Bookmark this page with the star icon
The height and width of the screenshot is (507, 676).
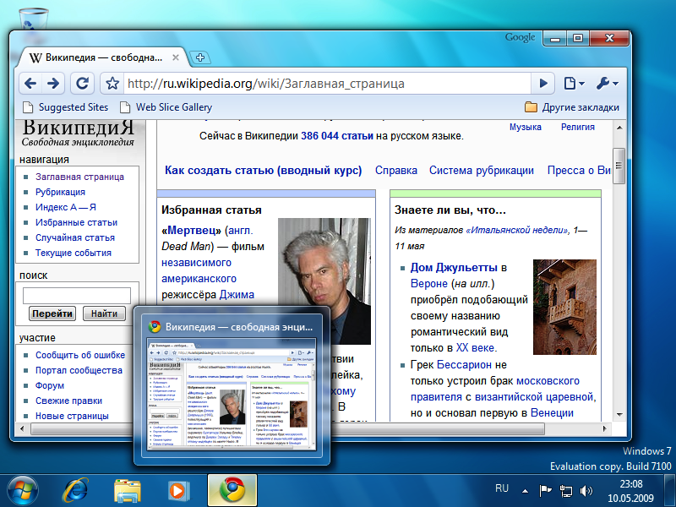pyautogui.click(x=112, y=83)
